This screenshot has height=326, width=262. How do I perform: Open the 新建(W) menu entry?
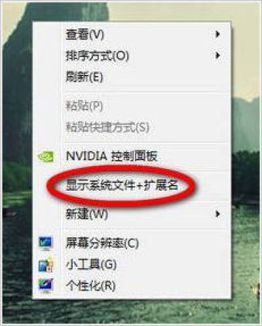(131, 214)
